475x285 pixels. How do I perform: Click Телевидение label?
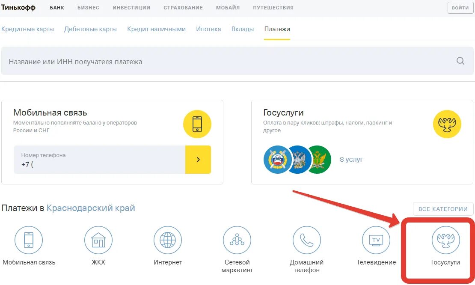(x=376, y=262)
